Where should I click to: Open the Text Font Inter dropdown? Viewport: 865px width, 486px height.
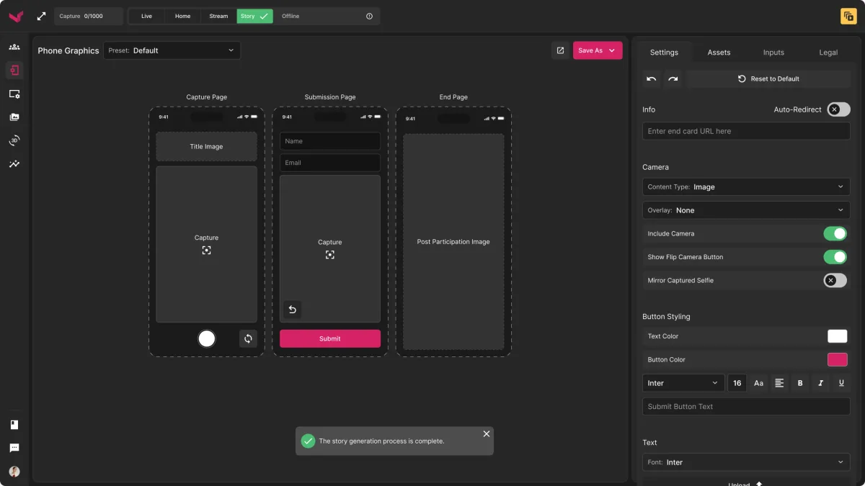746,462
